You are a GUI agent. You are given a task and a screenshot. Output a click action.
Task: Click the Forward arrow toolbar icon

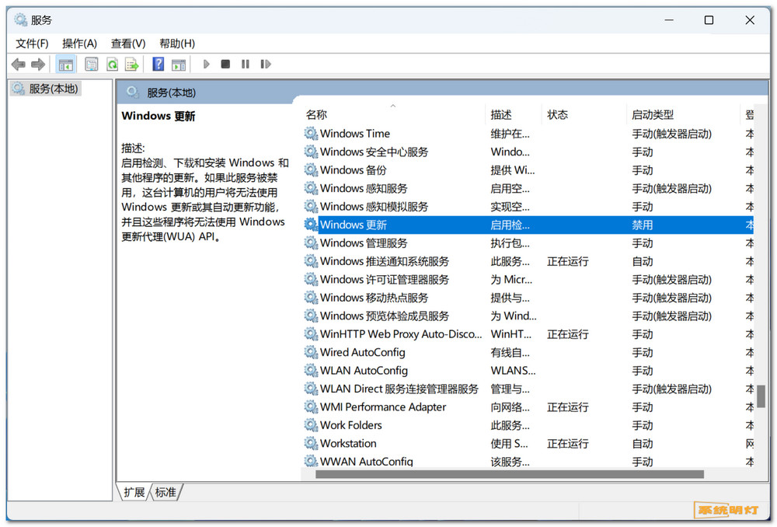(x=38, y=64)
